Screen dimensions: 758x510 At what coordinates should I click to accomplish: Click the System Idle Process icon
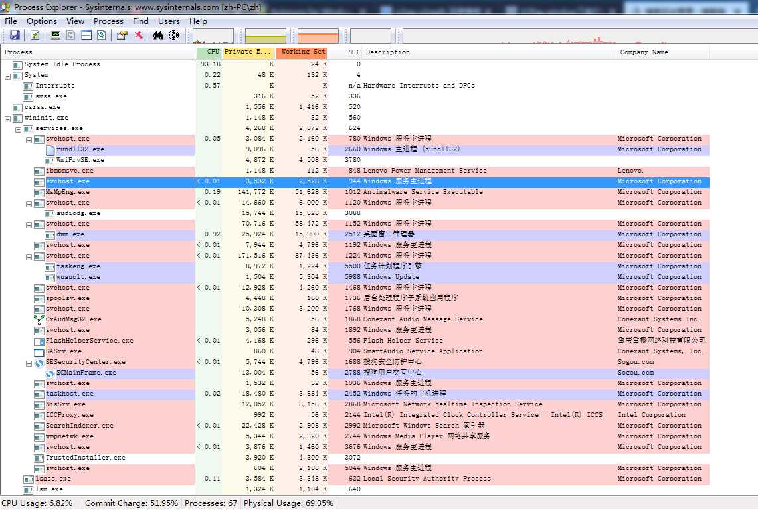[x=18, y=65]
